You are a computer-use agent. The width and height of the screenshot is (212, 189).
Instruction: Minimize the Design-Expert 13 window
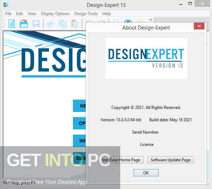[x=180, y=4]
